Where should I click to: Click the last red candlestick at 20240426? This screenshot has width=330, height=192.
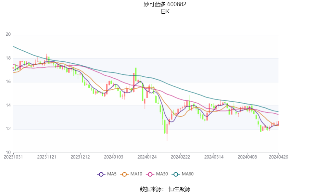[x=278, y=123]
